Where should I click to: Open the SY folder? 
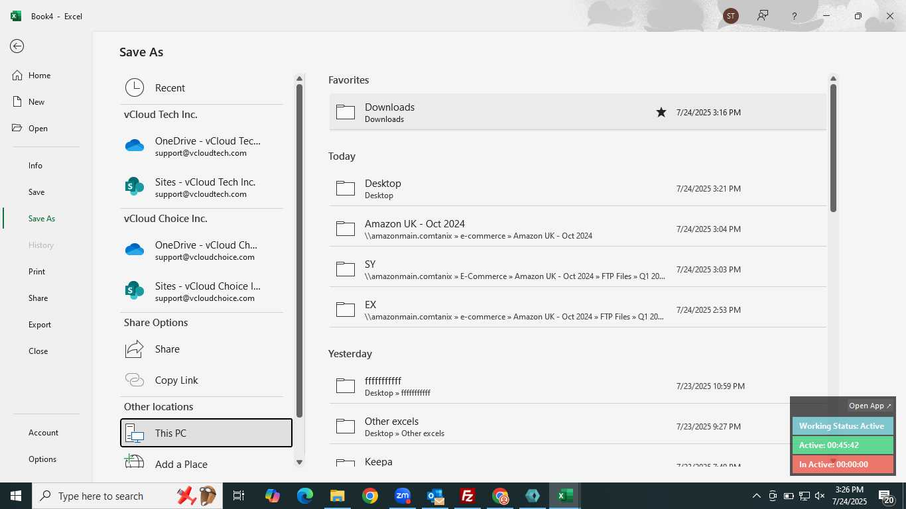click(578, 269)
